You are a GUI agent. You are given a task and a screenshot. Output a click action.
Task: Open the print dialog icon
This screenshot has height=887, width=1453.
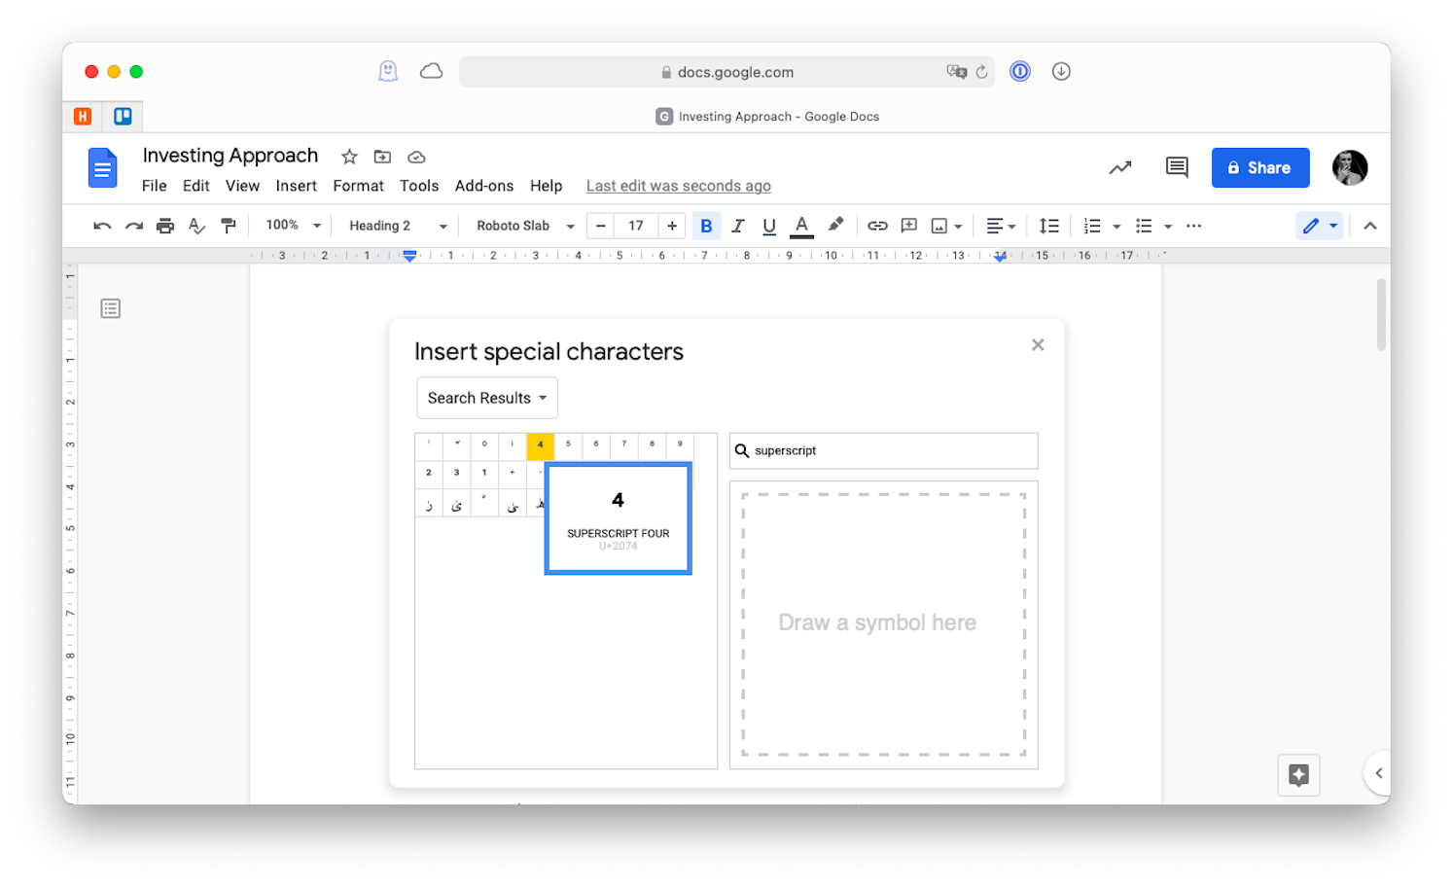(164, 225)
